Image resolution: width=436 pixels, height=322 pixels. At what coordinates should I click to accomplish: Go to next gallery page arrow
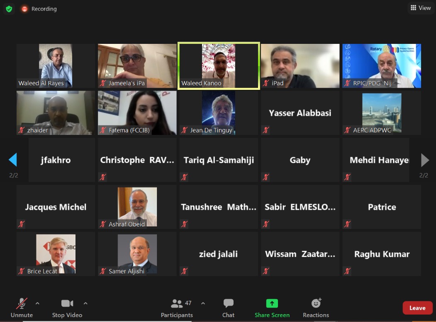[x=425, y=160]
